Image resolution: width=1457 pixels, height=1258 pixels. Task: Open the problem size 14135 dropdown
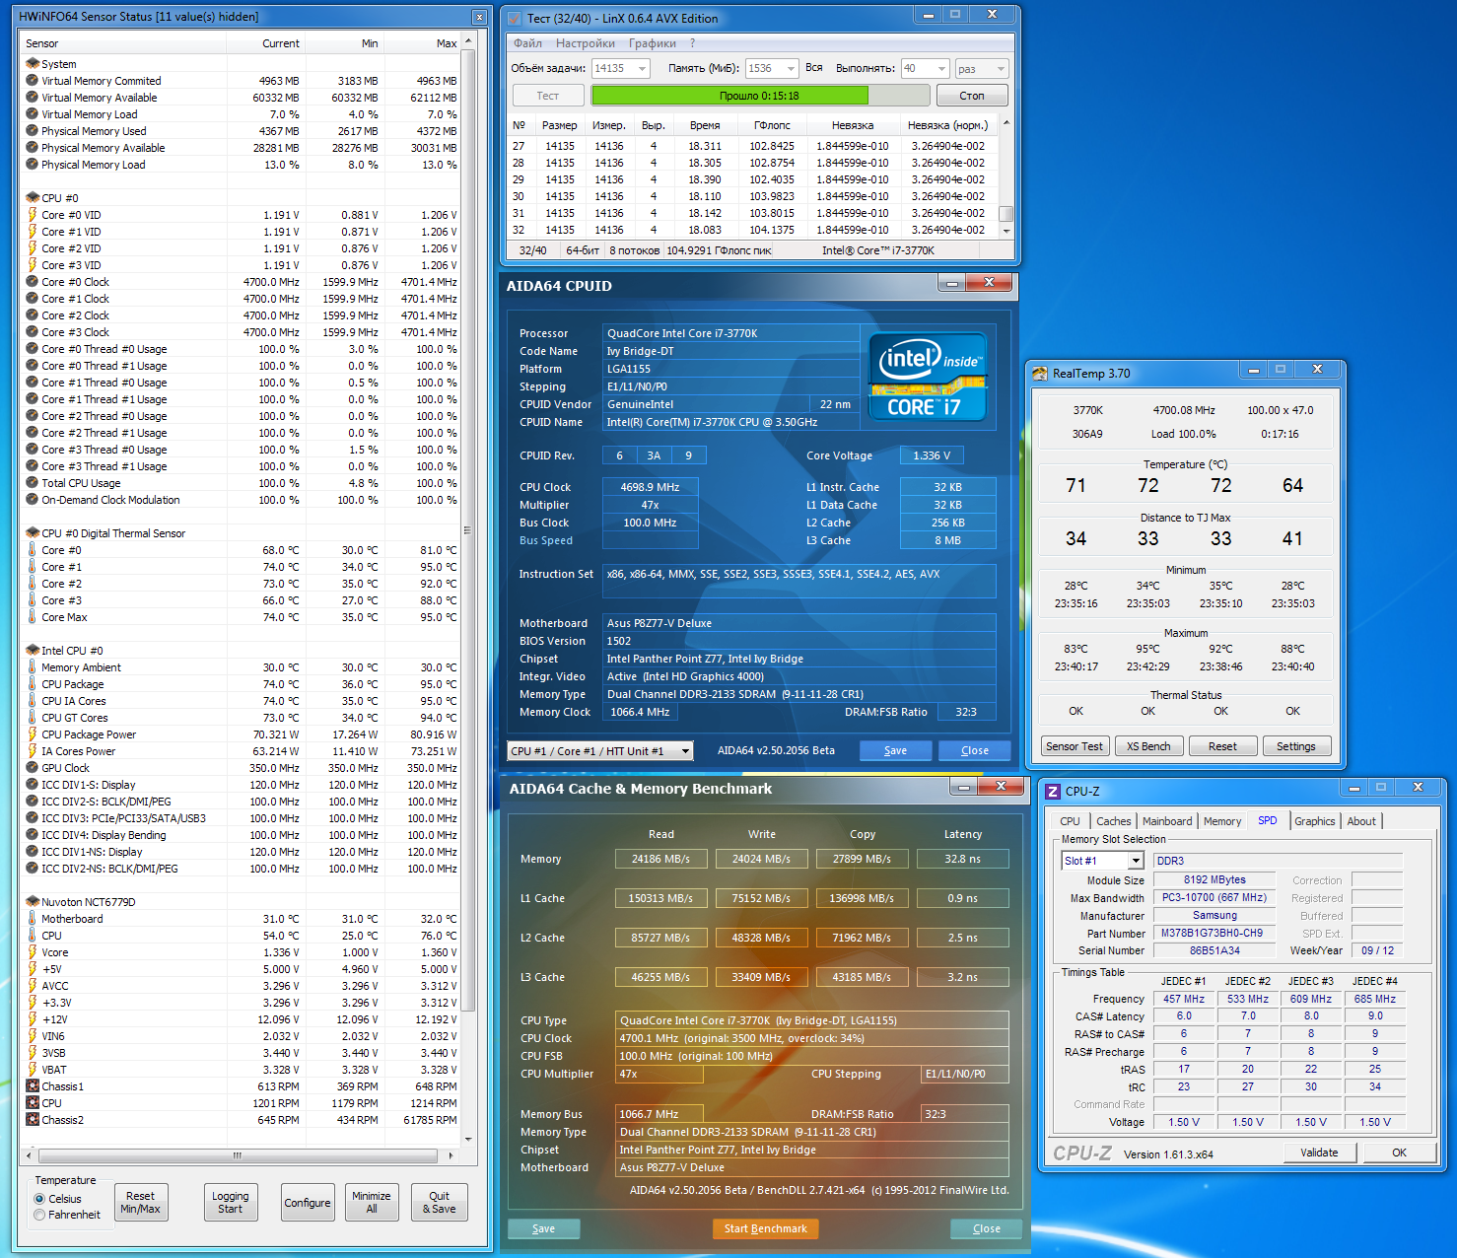tap(643, 69)
